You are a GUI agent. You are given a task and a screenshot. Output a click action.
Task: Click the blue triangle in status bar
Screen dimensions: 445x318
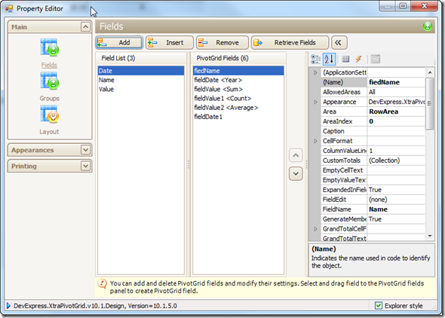pyautogui.click(x=8, y=305)
